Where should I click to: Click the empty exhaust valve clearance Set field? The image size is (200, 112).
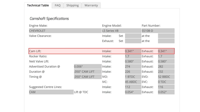coord(133,41)
